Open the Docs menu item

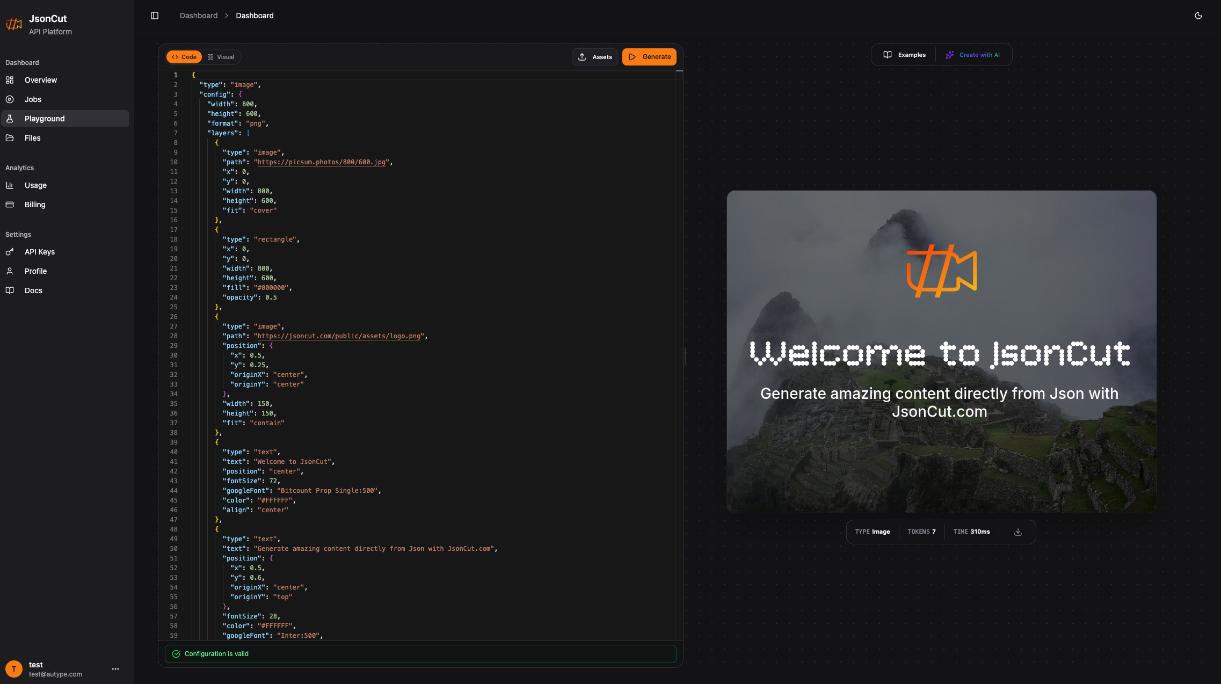(33, 290)
